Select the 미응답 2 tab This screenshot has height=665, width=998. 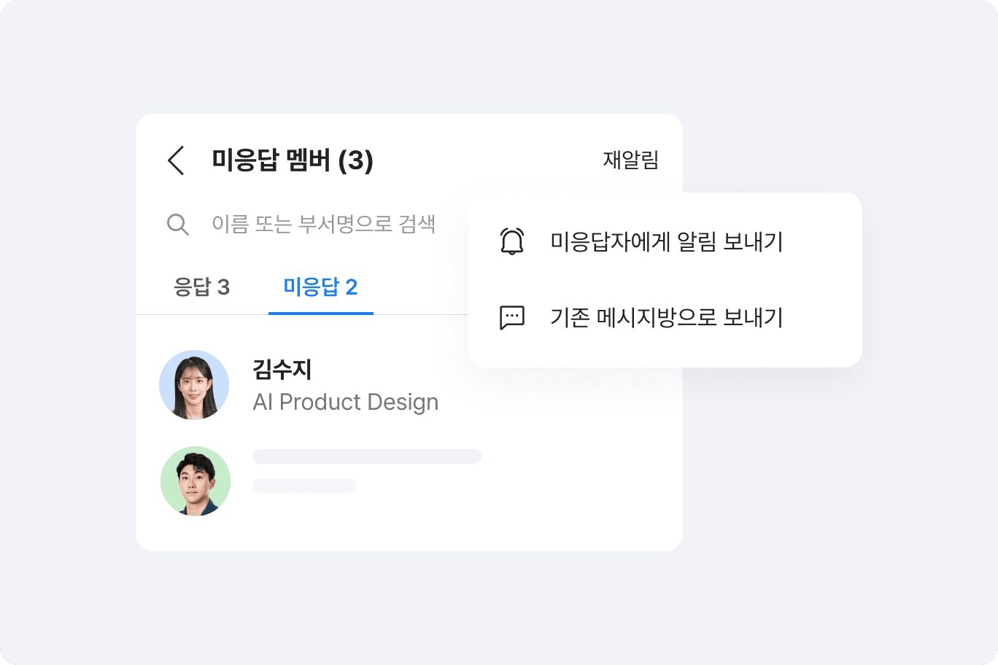[320, 287]
